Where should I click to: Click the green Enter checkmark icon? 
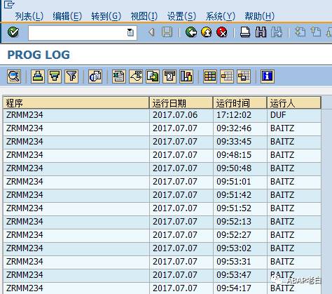point(13,32)
